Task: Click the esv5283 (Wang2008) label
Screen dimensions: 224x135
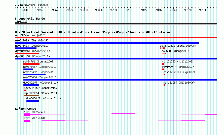Action: pyautogui.click(x=175, y=51)
